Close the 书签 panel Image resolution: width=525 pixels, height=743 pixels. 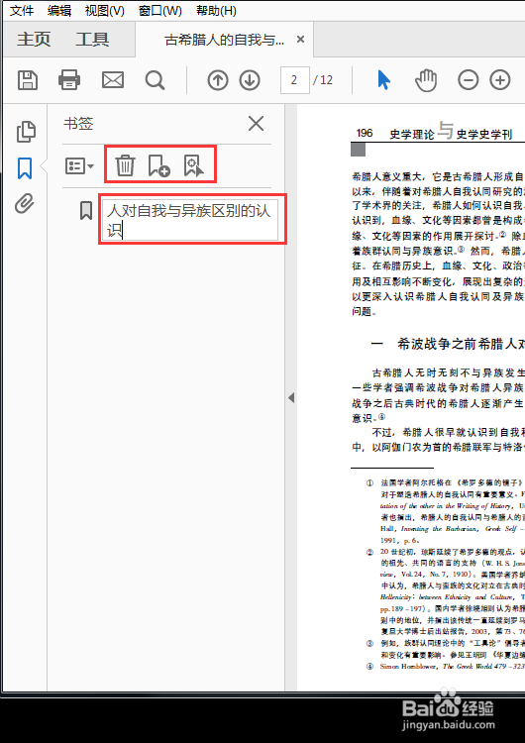(x=256, y=124)
